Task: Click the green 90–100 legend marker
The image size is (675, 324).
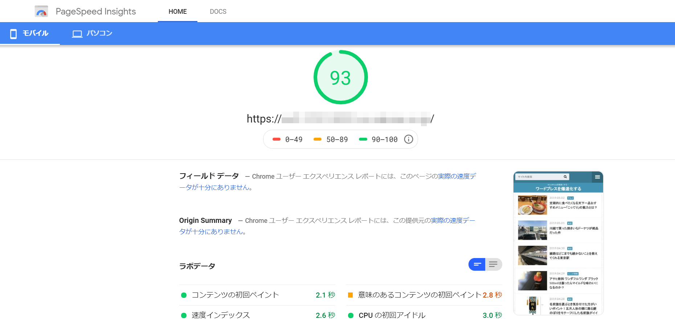Action: [x=363, y=139]
